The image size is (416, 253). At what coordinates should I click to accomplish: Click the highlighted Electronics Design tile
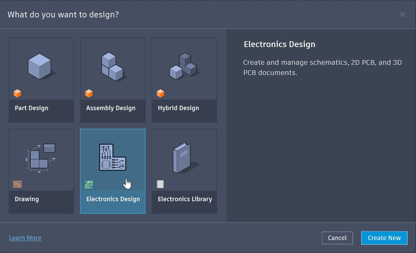click(x=112, y=170)
